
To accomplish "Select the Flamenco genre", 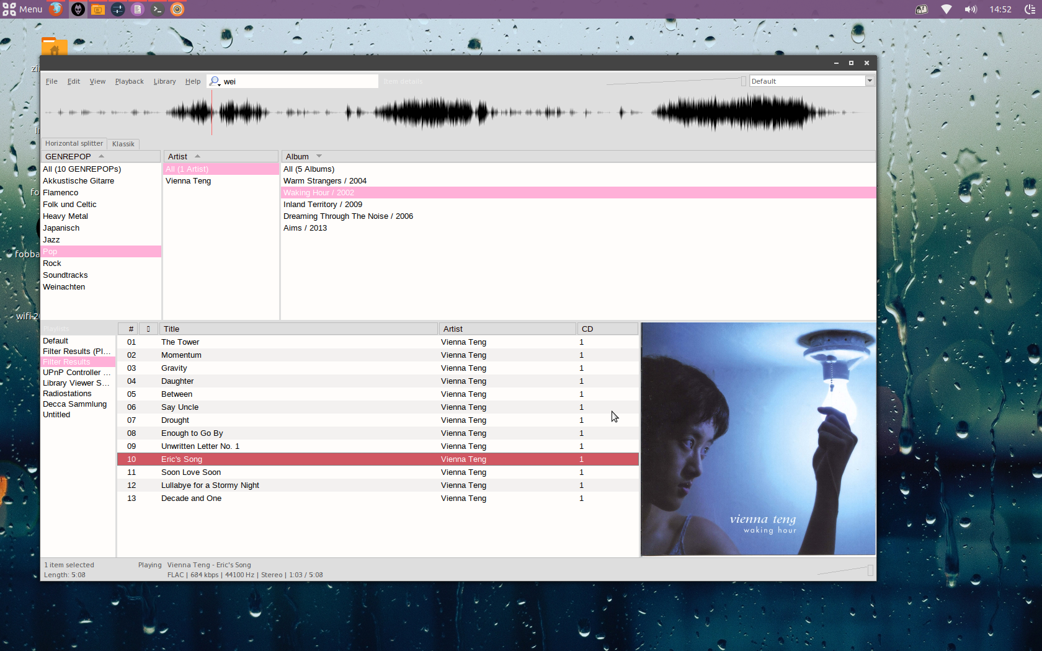I will coord(101,193).
